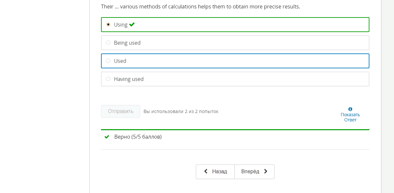Click the "Having used" answer text

point(129,79)
